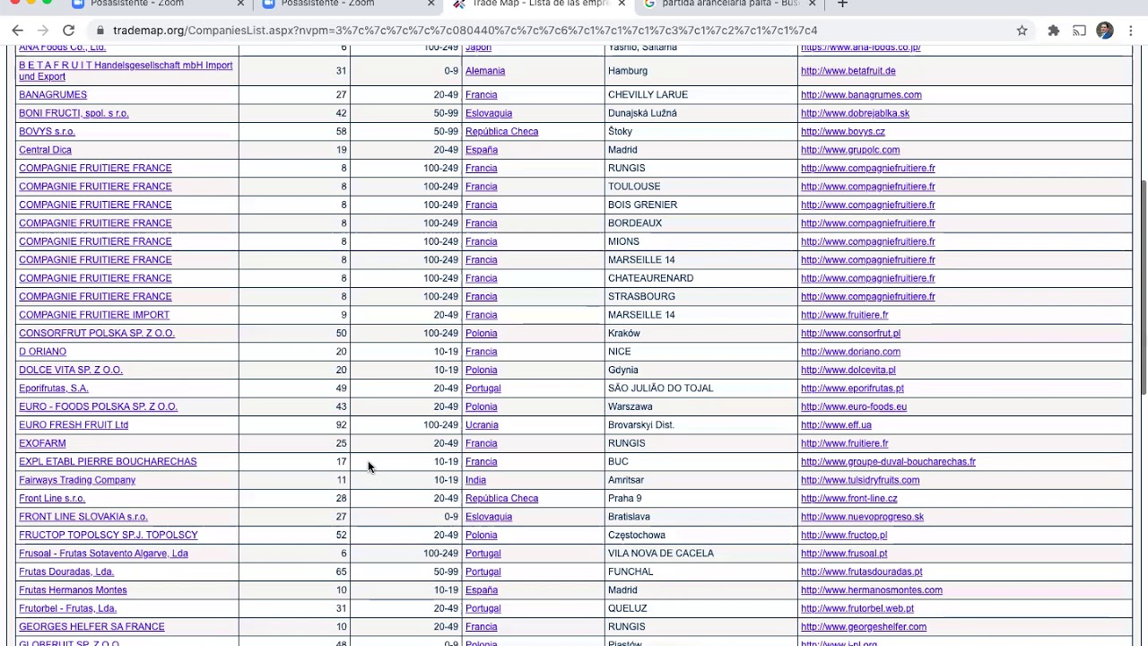1148x646 pixels.
Task: Open Frusoal - Frutas Sotavento Algarve, Lda link
Action: click(x=103, y=554)
